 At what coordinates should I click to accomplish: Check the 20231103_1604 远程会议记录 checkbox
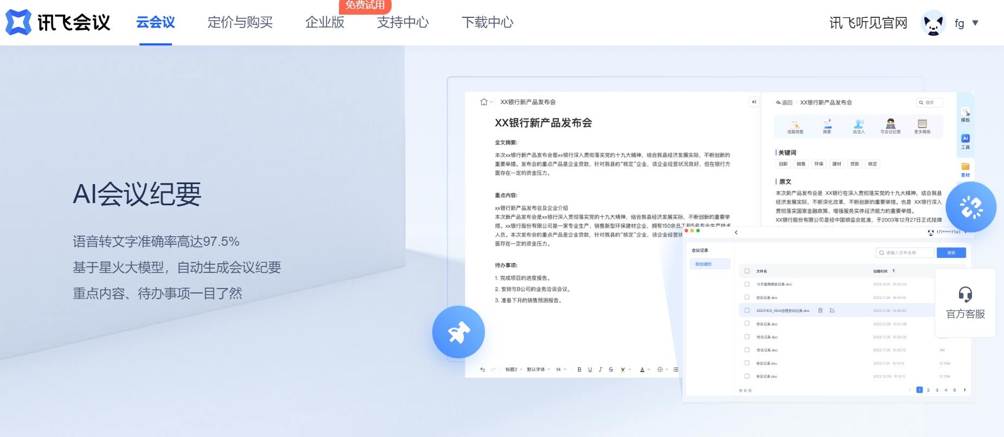coord(747,310)
